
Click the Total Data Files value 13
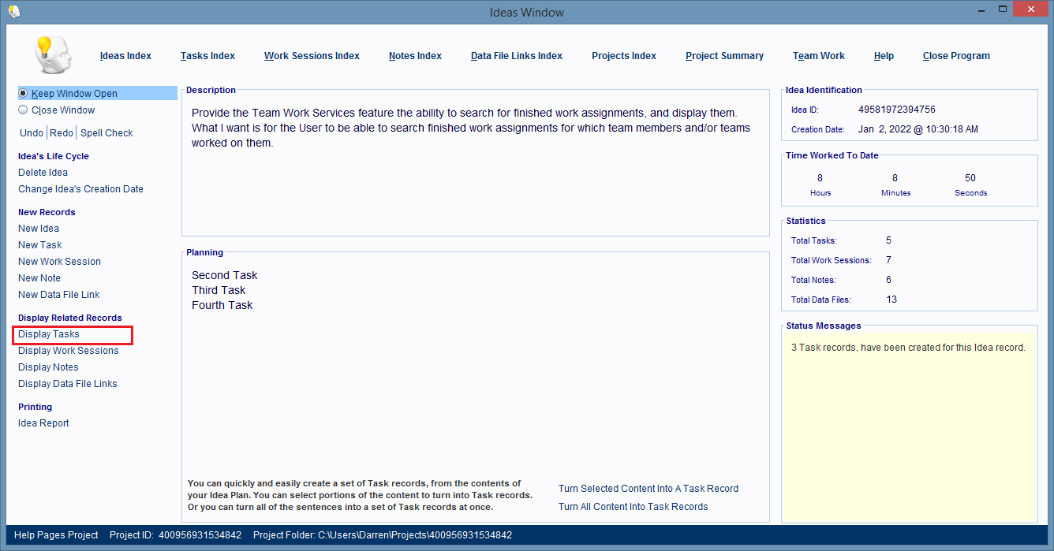[891, 300]
